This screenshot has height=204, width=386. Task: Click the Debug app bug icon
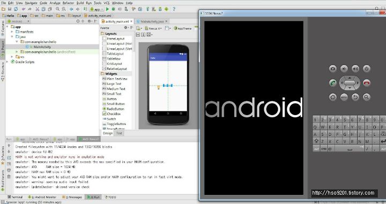[113, 9]
